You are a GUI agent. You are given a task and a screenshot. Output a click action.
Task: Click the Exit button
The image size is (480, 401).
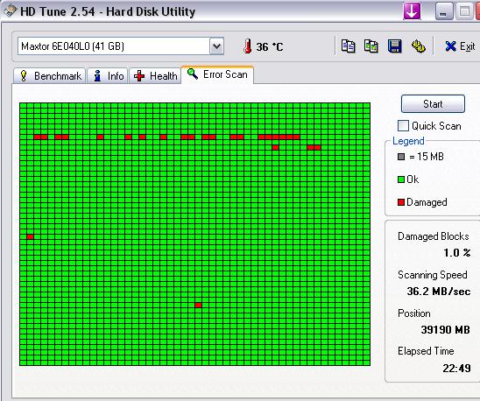(x=459, y=46)
